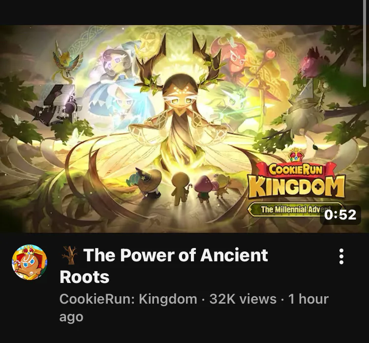Click the vertical scrollbar on the right edge
The image size is (369, 343).
[x=365, y=44]
